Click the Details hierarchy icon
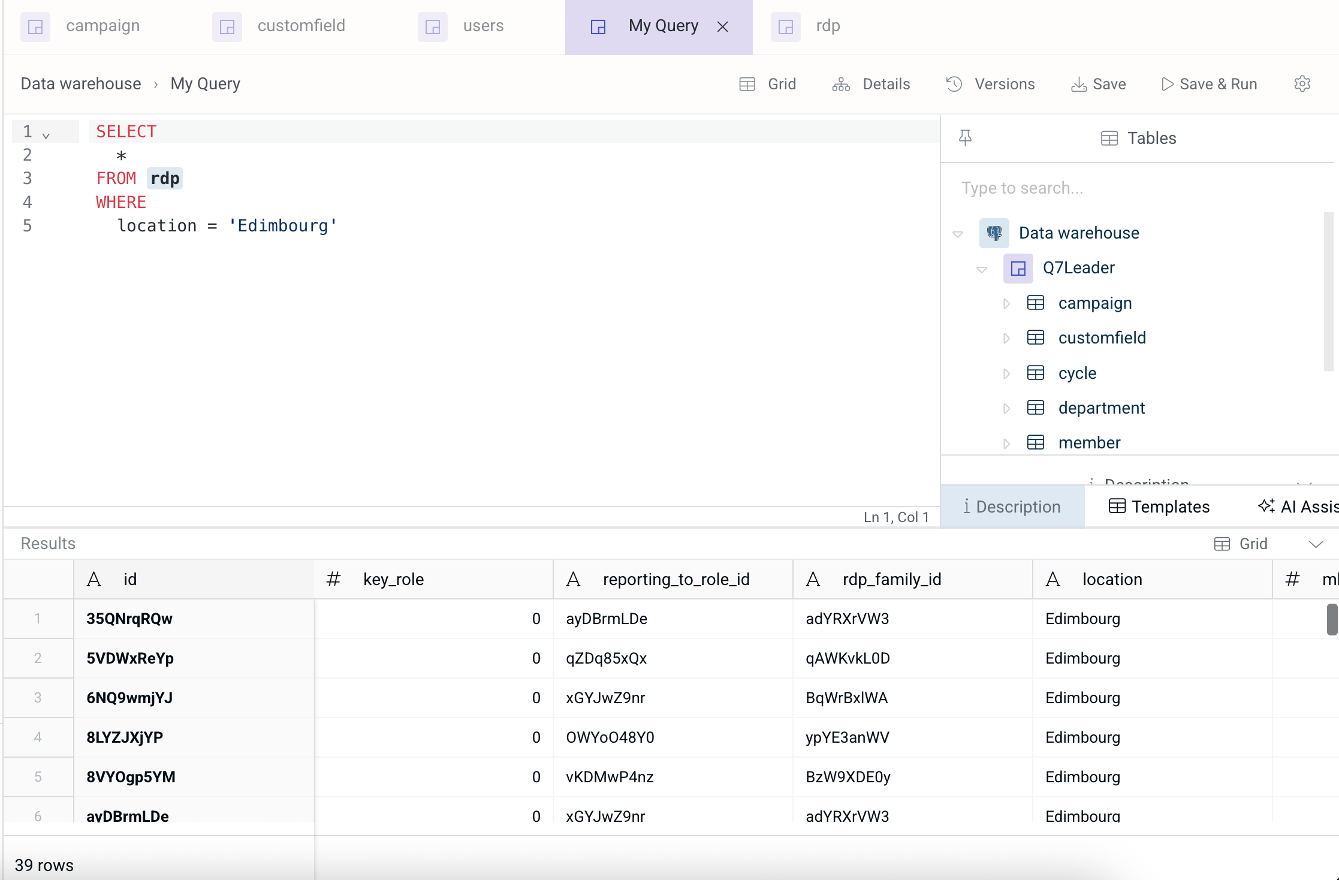This screenshot has height=880, width=1339. pyautogui.click(x=841, y=84)
